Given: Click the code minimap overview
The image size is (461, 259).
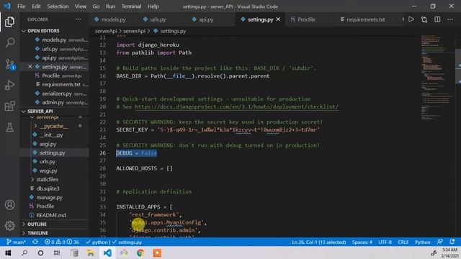Looking at the screenshot, I should pyautogui.click(x=437, y=77).
